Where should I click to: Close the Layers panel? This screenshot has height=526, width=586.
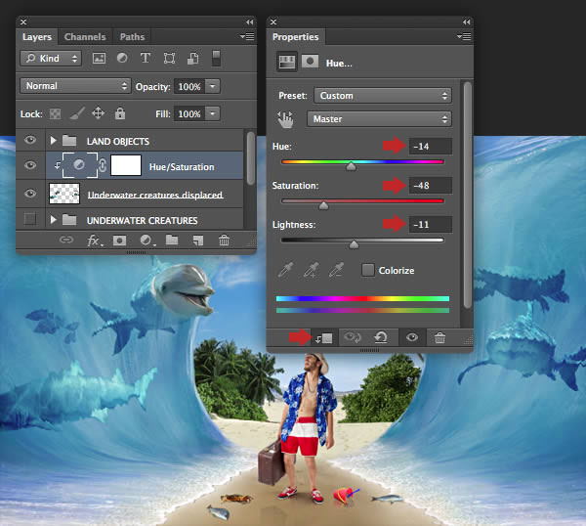pos(23,22)
